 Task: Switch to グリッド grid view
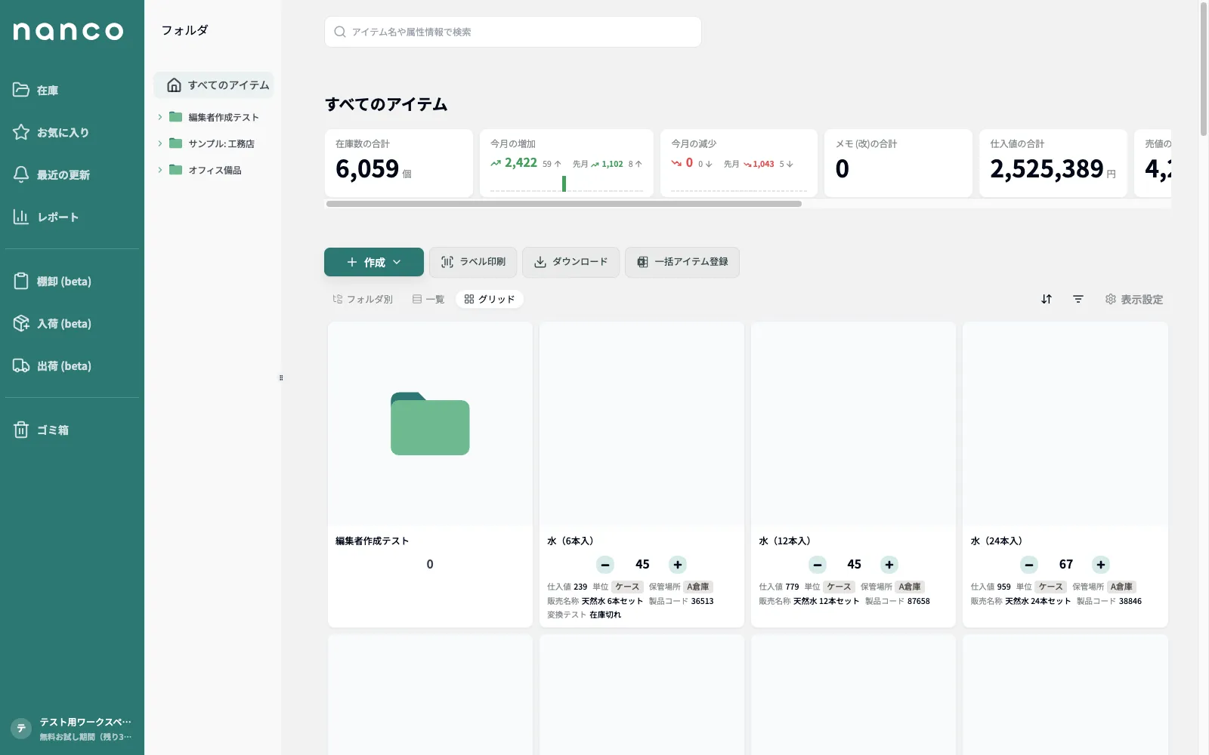click(490, 299)
